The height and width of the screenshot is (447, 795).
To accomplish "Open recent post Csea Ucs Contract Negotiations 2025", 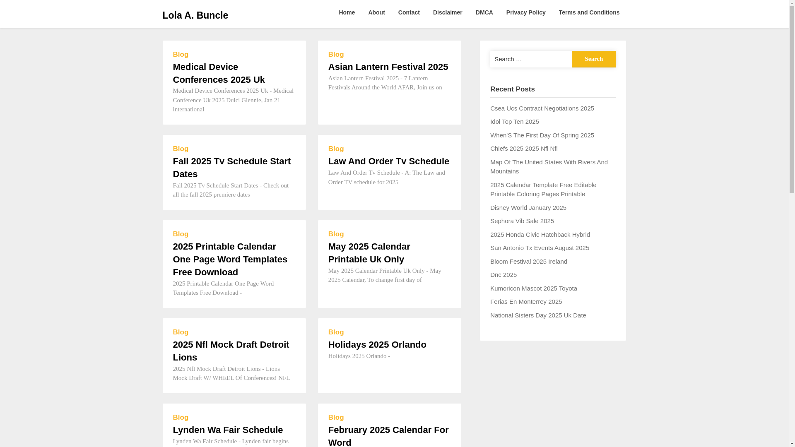I will 542,108.
